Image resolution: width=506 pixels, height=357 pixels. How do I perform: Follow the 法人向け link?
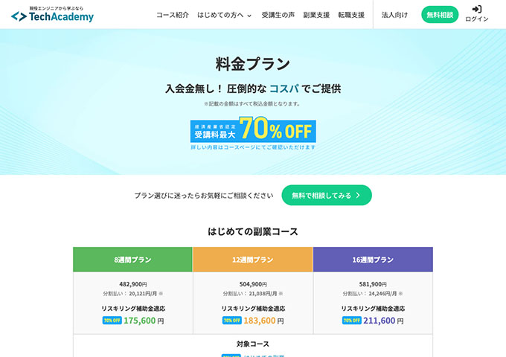point(394,15)
